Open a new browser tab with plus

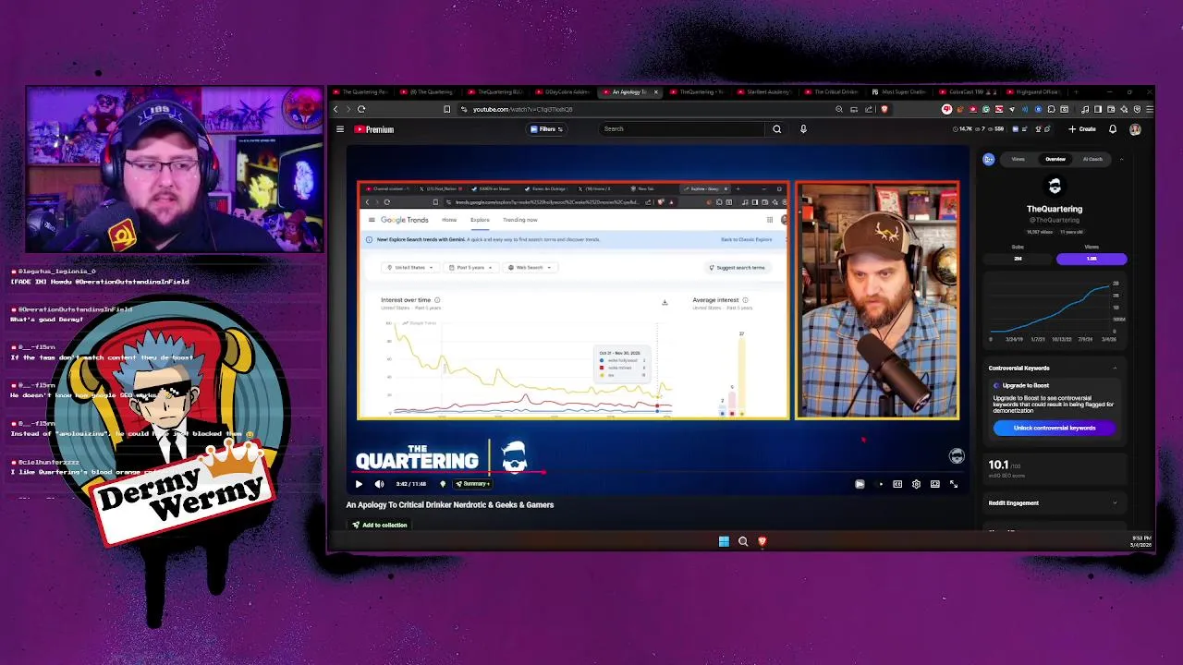[1077, 92]
